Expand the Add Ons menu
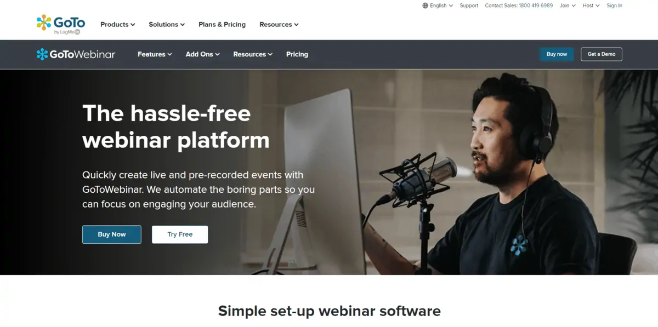Screen dimensions: 658x327 203,54
